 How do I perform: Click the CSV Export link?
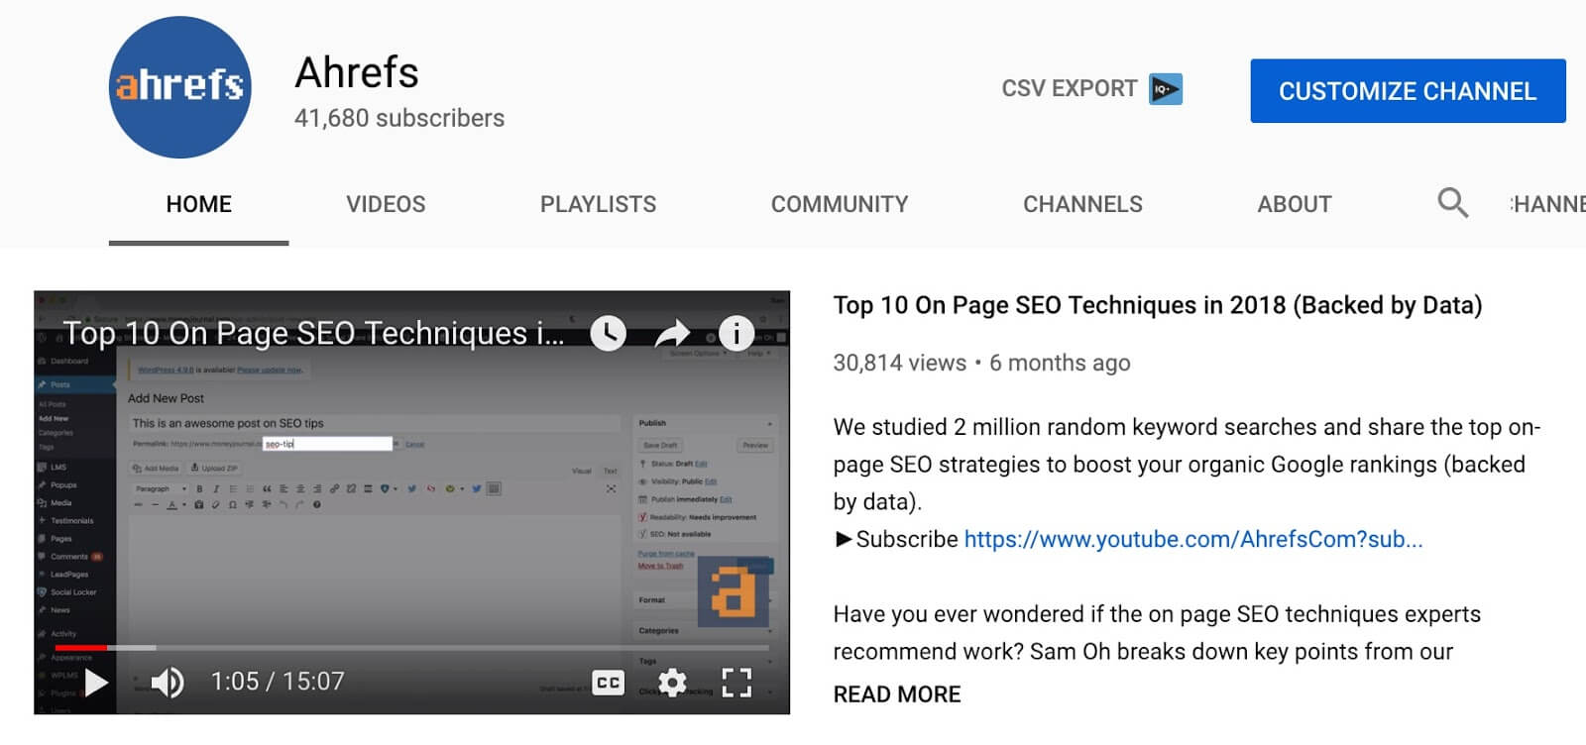pos(1069,88)
